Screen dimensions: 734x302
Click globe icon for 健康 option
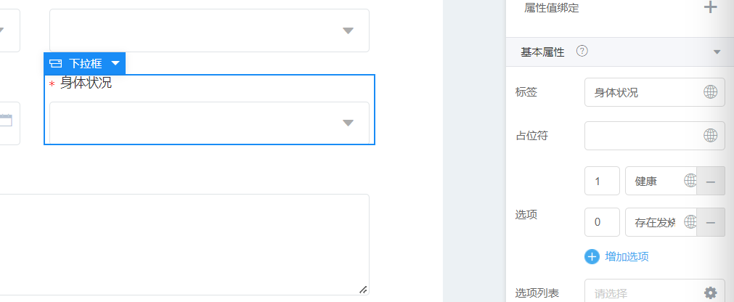tap(690, 181)
